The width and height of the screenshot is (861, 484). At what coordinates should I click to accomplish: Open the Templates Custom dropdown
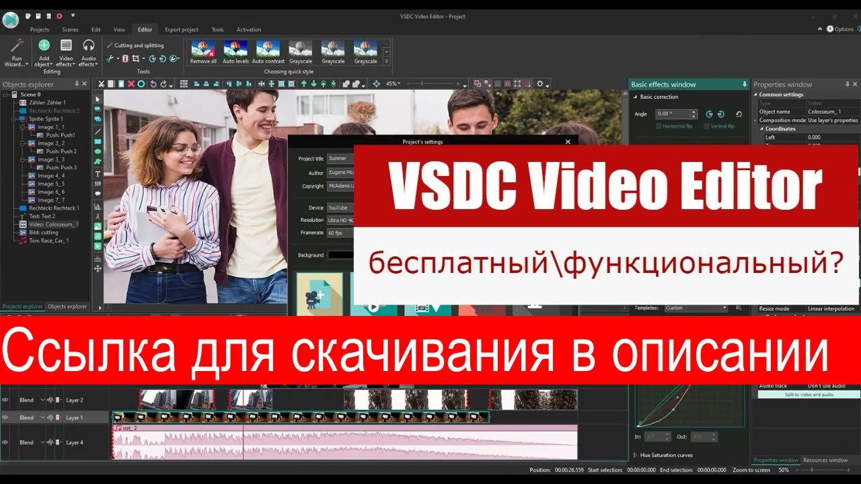(x=696, y=308)
